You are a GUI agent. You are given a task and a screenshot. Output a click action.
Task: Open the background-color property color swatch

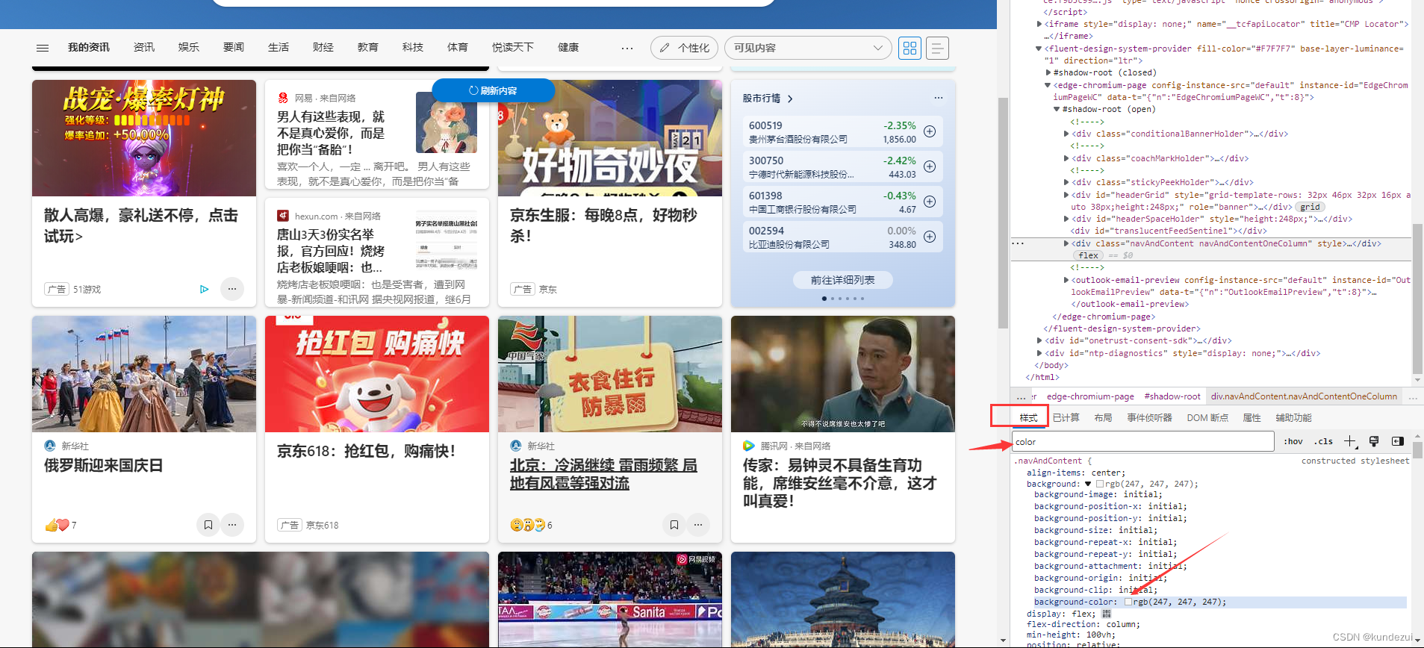pyautogui.click(x=1128, y=602)
